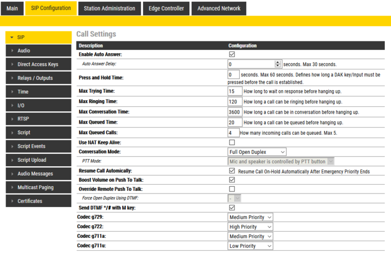Click the Max Conversation Time field
The image size is (391, 254).
(235, 112)
